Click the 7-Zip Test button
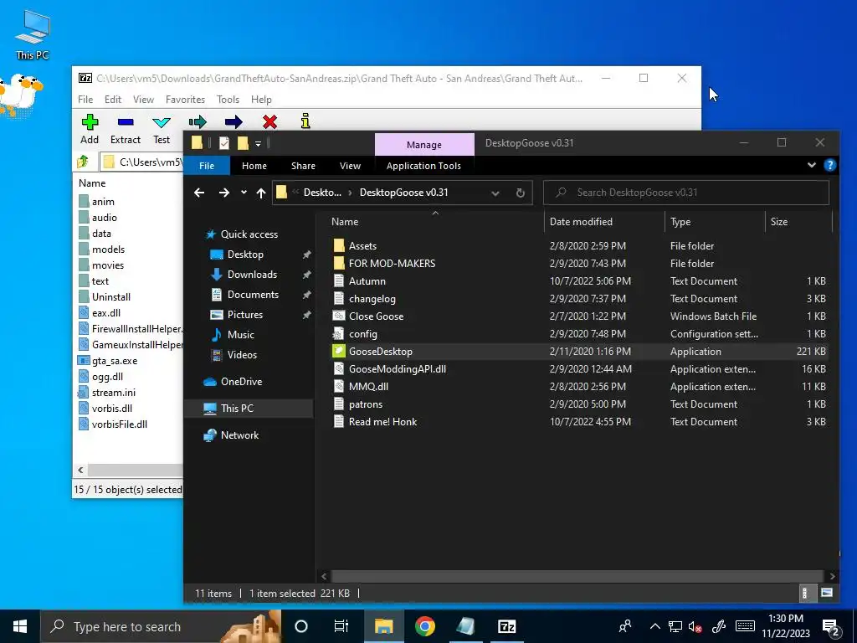The height and width of the screenshot is (643, 857). [162, 130]
